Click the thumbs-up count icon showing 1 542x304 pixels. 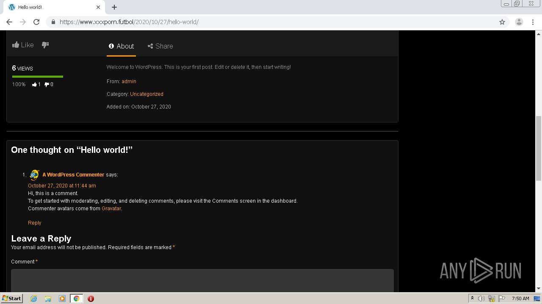pyautogui.click(x=34, y=84)
